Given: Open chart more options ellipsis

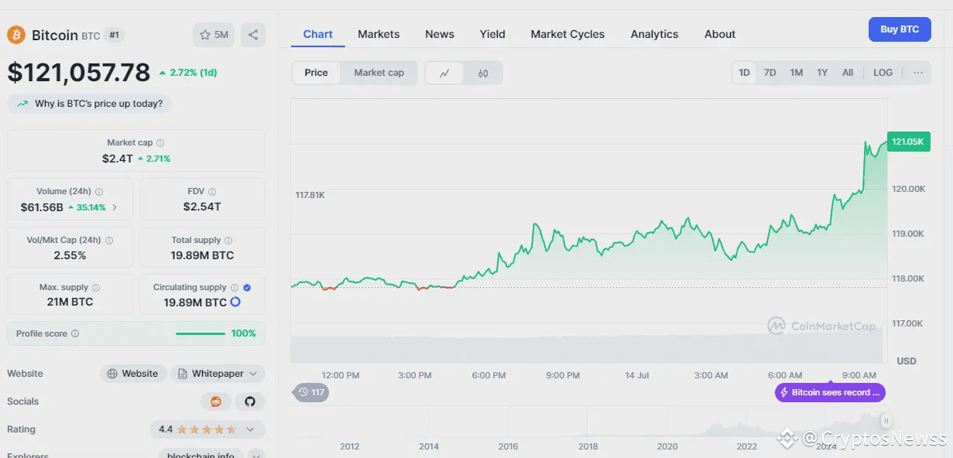Looking at the screenshot, I should coord(918,73).
